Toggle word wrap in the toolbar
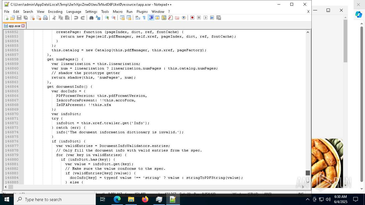This screenshot has height=205, width=365. coord(137,18)
